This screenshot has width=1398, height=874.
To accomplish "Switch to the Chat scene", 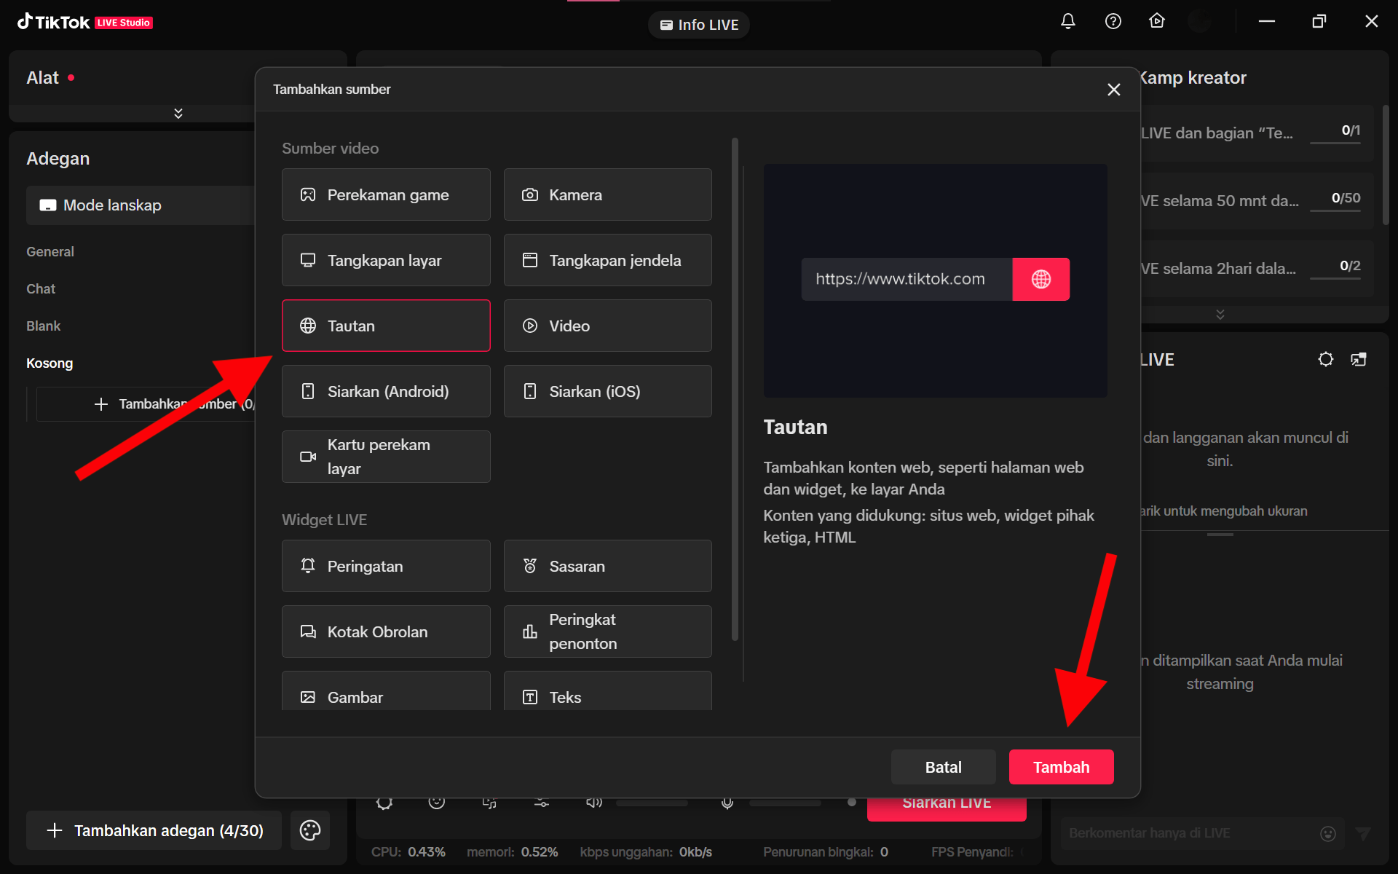I will [41, 289].
